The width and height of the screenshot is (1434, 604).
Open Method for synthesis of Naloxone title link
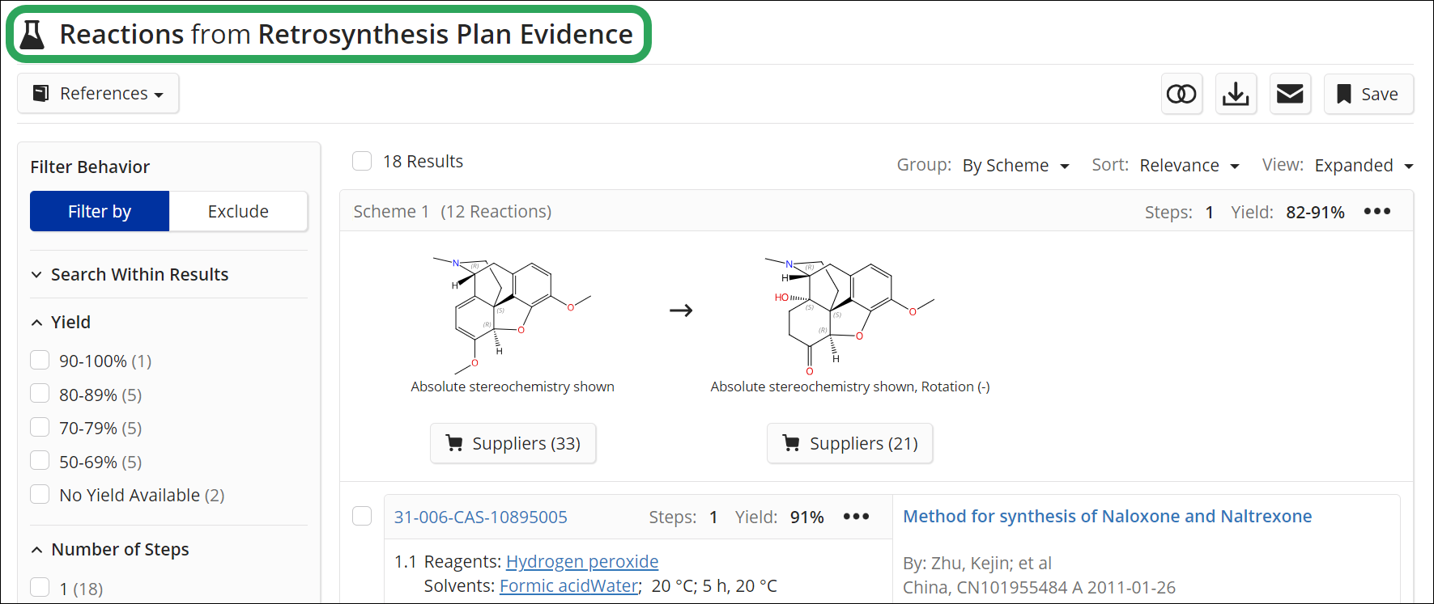[x=1107, y=516]
